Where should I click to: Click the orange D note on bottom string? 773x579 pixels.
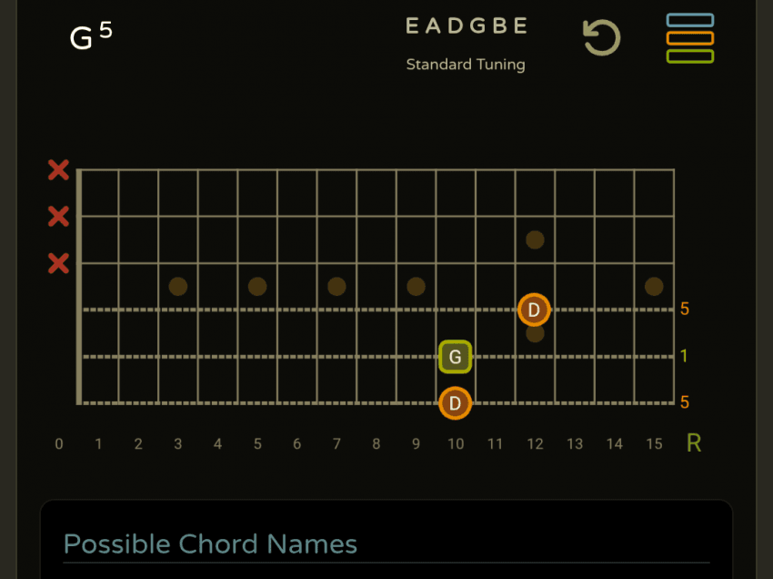(x=455, y=402)
